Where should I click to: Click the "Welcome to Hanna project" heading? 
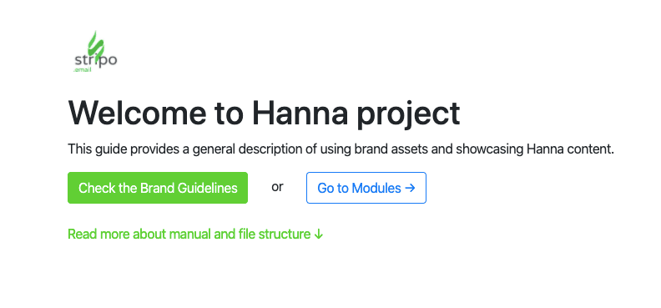264,113
